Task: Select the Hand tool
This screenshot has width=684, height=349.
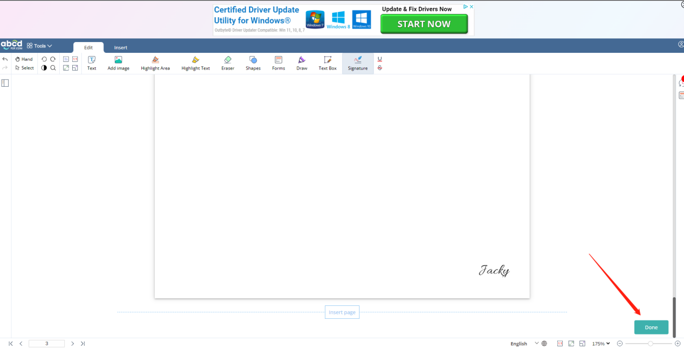Action: (24, 59)
